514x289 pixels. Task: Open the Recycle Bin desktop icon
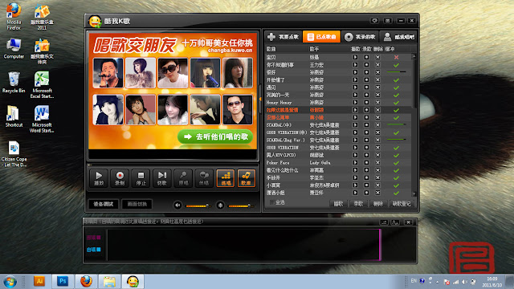coord(14,82)
